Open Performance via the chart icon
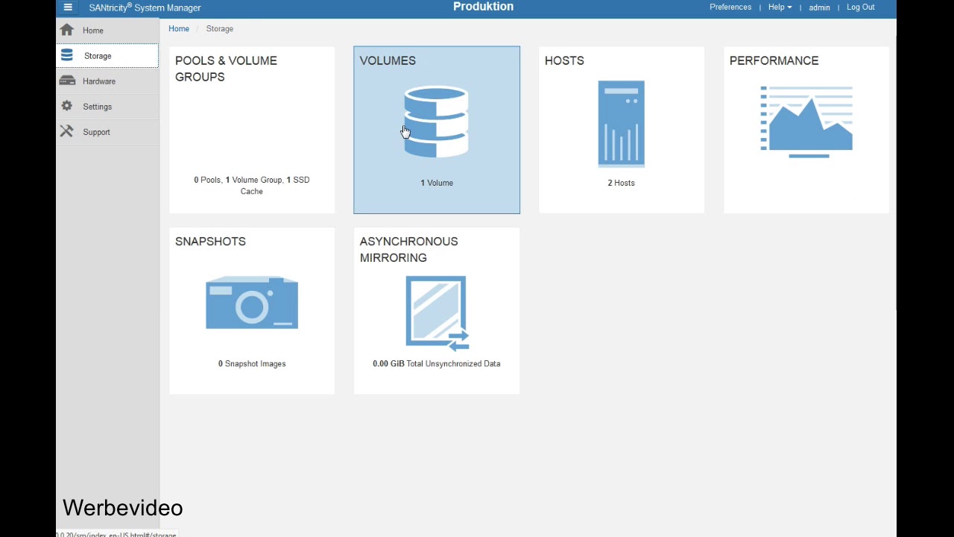 pos(806,122)
